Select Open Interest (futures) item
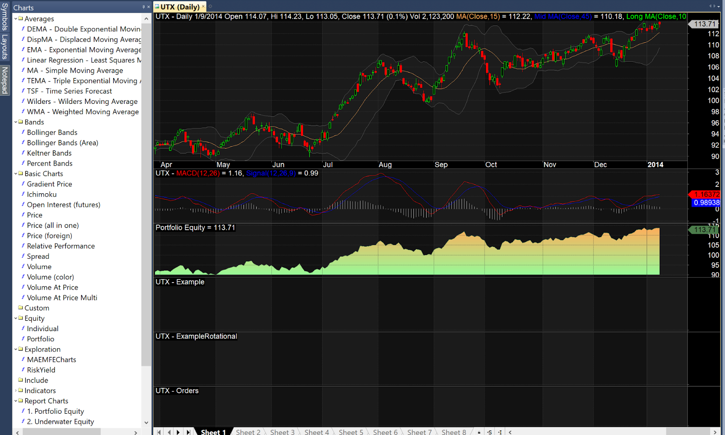 [63, 205]
